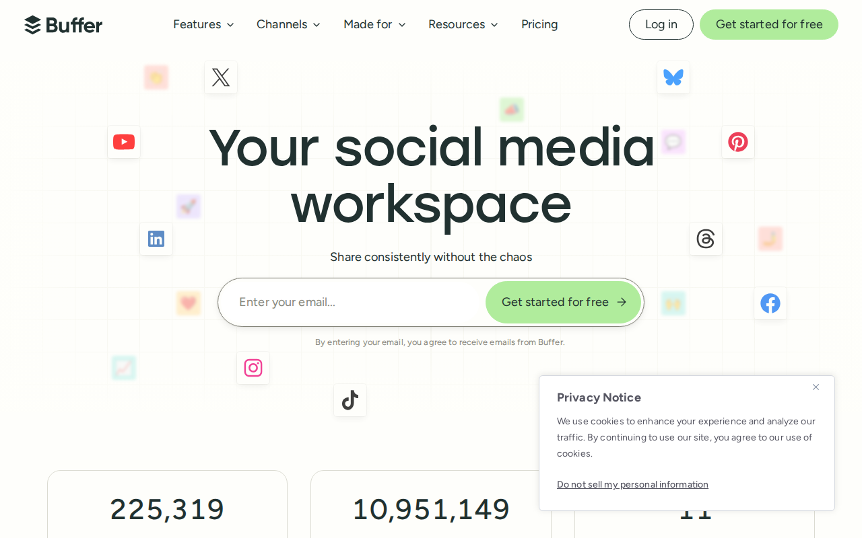Select the YouTube channel icon

123,141
